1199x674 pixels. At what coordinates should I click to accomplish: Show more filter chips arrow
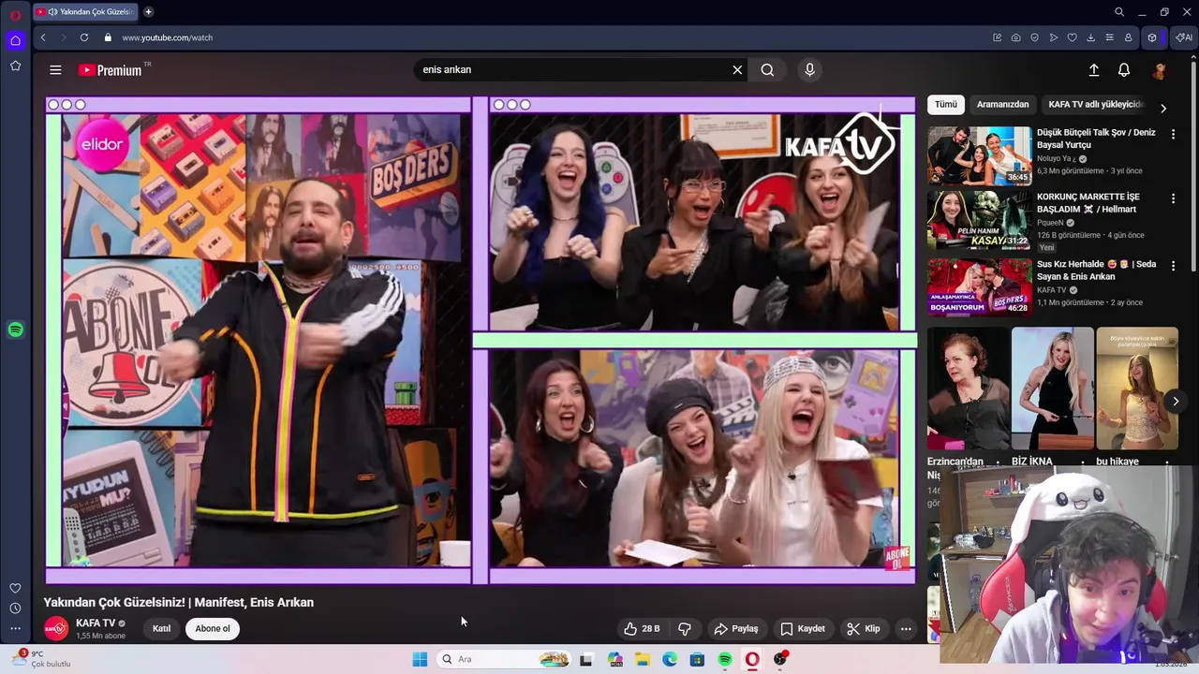pyautogui.click(x=1163, y=108)
